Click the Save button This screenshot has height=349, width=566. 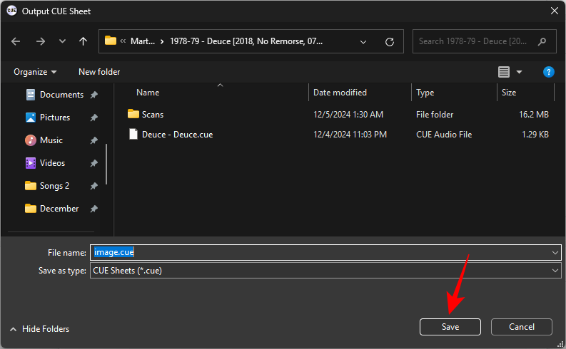point(450,327)
